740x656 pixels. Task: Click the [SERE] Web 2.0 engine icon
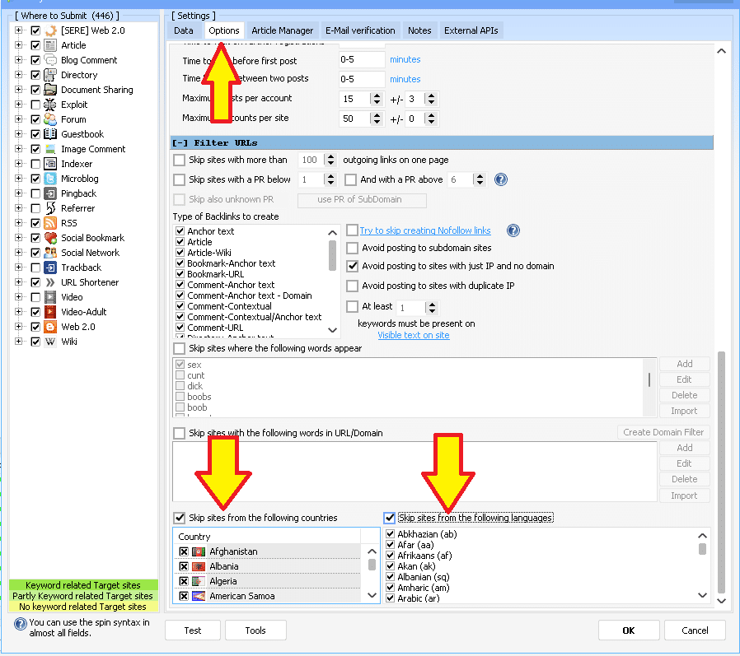[50, 30]
